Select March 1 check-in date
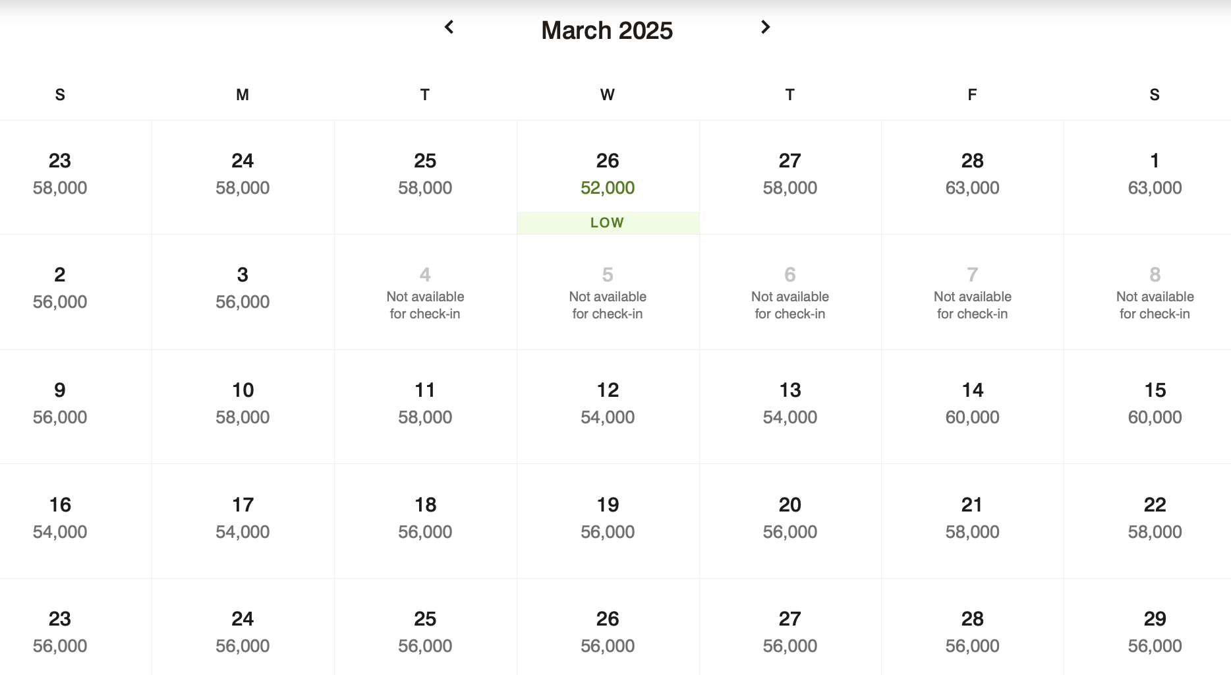1231x675 pixels. [1155, 174]
